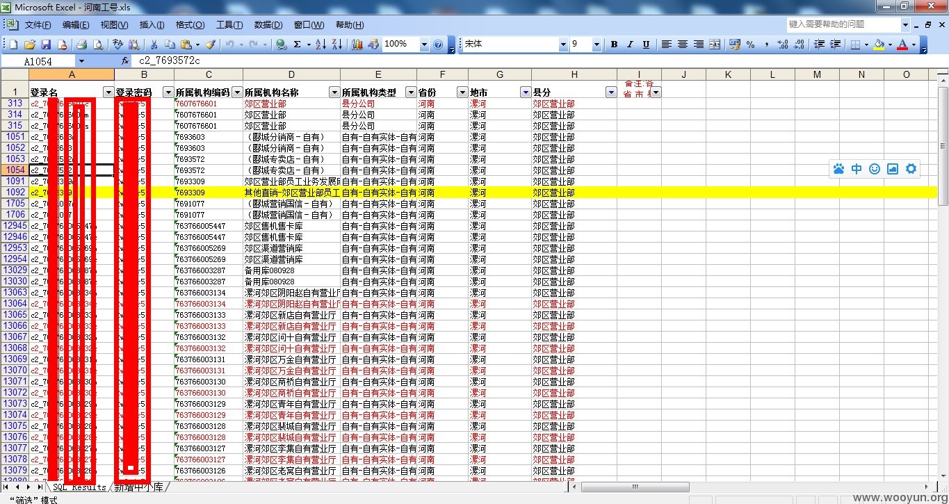Select the SQL Results sheet tab
Viewport: 949px width, 504px height.
[79, 487]
